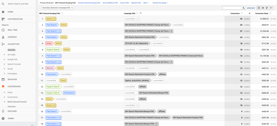The height and width of the screenshot is (126, 277).
Task: Sort by the Conversions column arrow
Action: [x=249, y=13]
